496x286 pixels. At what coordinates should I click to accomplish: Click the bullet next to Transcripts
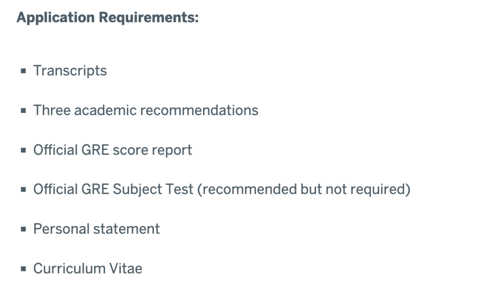(23, 71)
